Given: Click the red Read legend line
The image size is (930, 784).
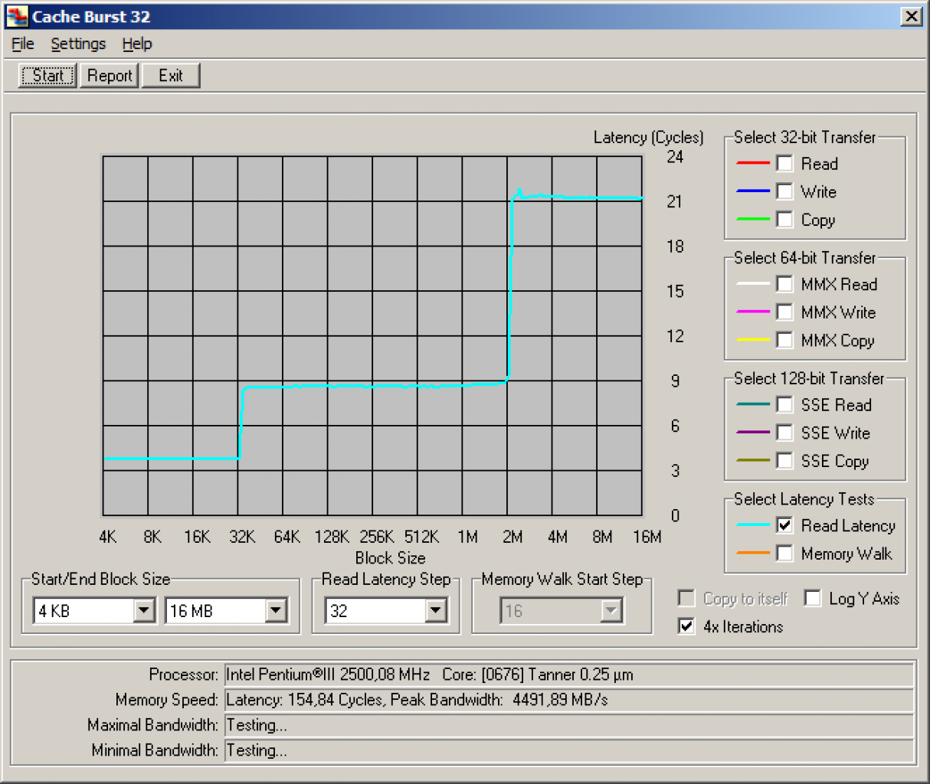Looking at the screenshot, I should coord(753,163).
